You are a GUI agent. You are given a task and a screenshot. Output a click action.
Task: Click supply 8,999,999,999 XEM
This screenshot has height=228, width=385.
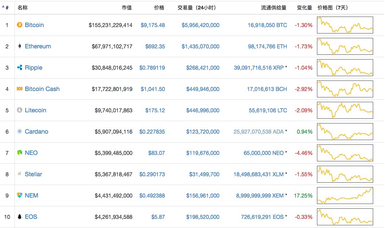pyautogui.click(x=260, y=196)
